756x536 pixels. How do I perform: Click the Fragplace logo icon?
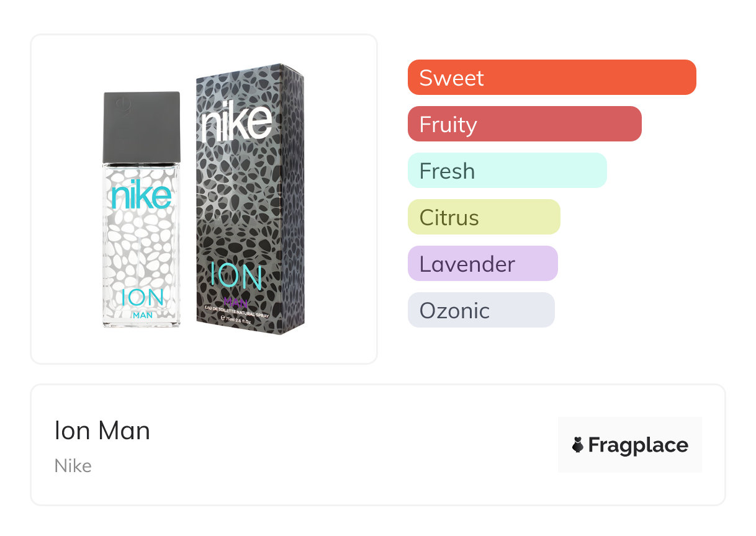click(578, 445)
